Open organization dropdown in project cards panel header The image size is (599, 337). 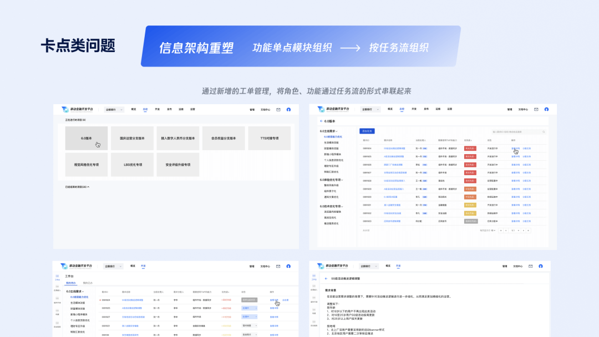[x=114, y=110]
